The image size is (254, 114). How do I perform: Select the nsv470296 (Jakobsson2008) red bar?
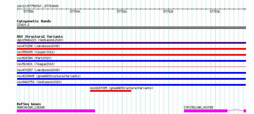(x=131, y=49)
